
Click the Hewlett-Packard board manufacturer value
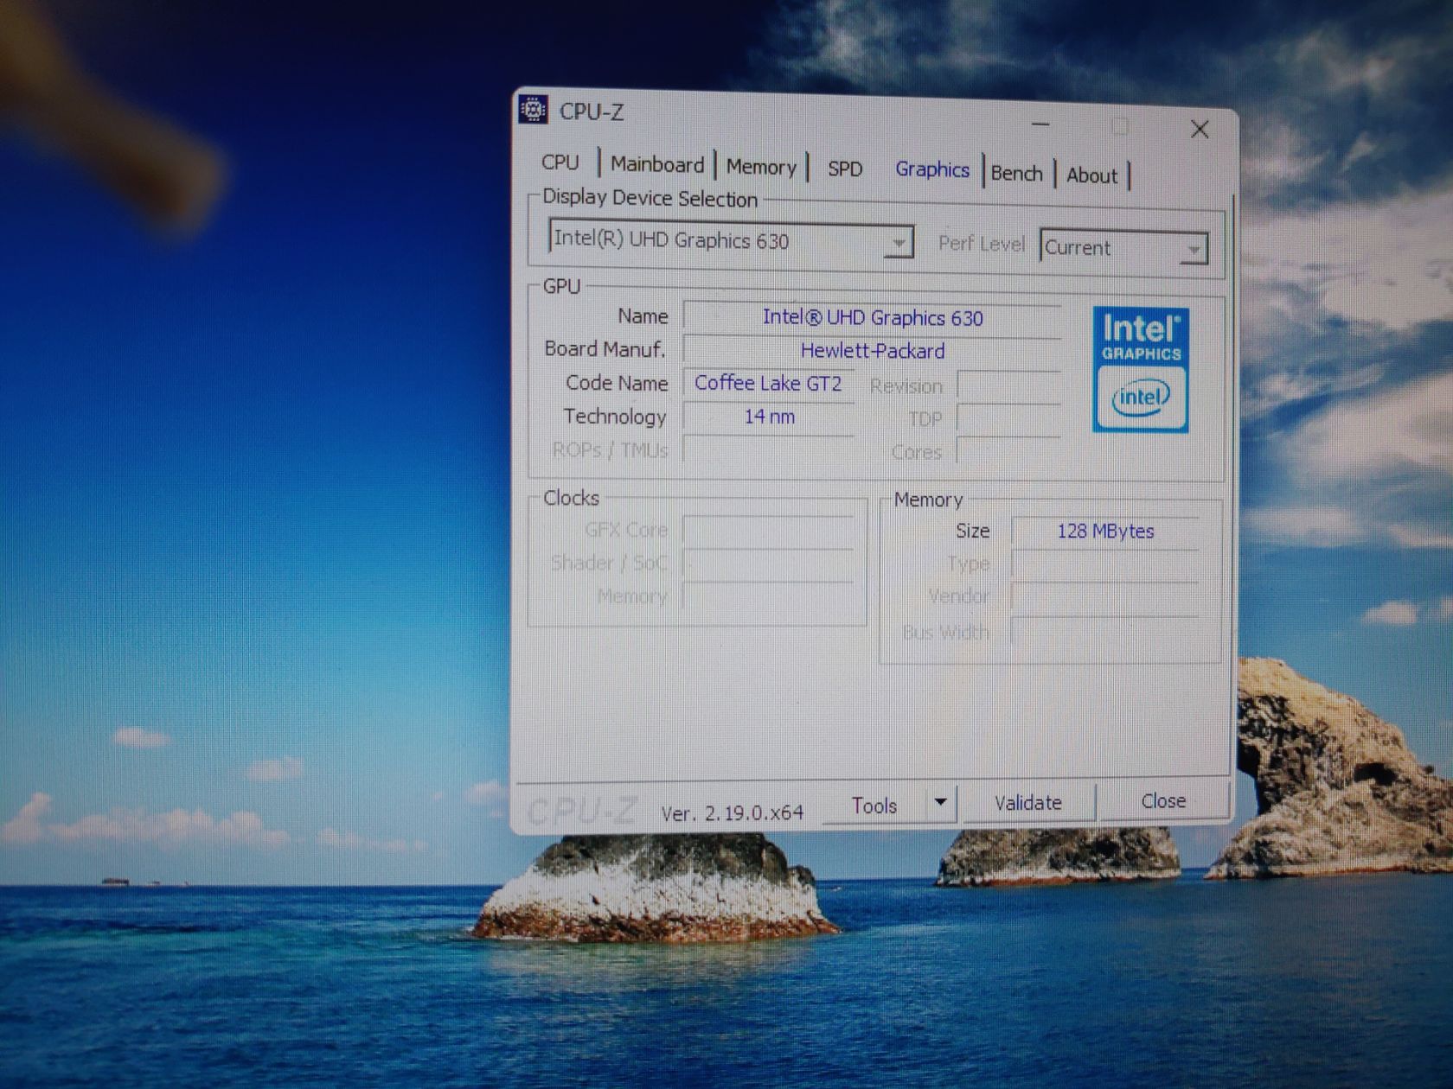tap(873, 351)
